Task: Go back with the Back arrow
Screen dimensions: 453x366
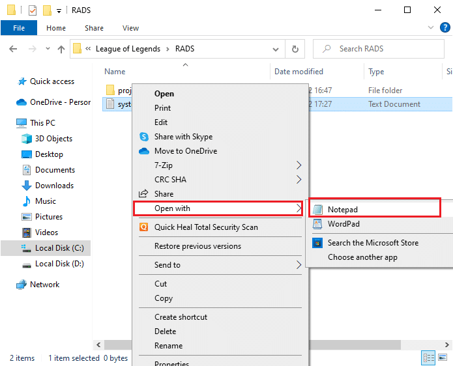Action: click(13, 49)
